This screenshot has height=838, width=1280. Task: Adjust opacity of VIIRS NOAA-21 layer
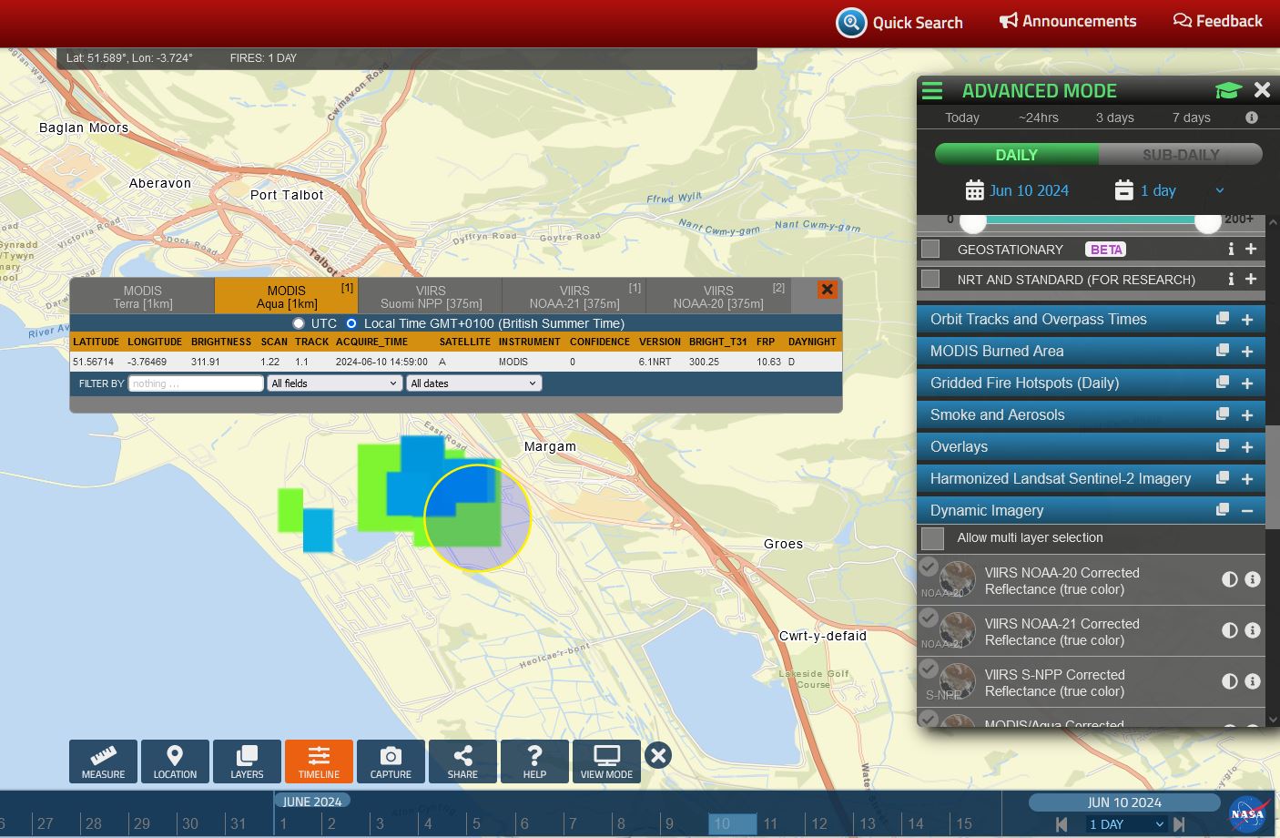click(x=1229, y=630)
